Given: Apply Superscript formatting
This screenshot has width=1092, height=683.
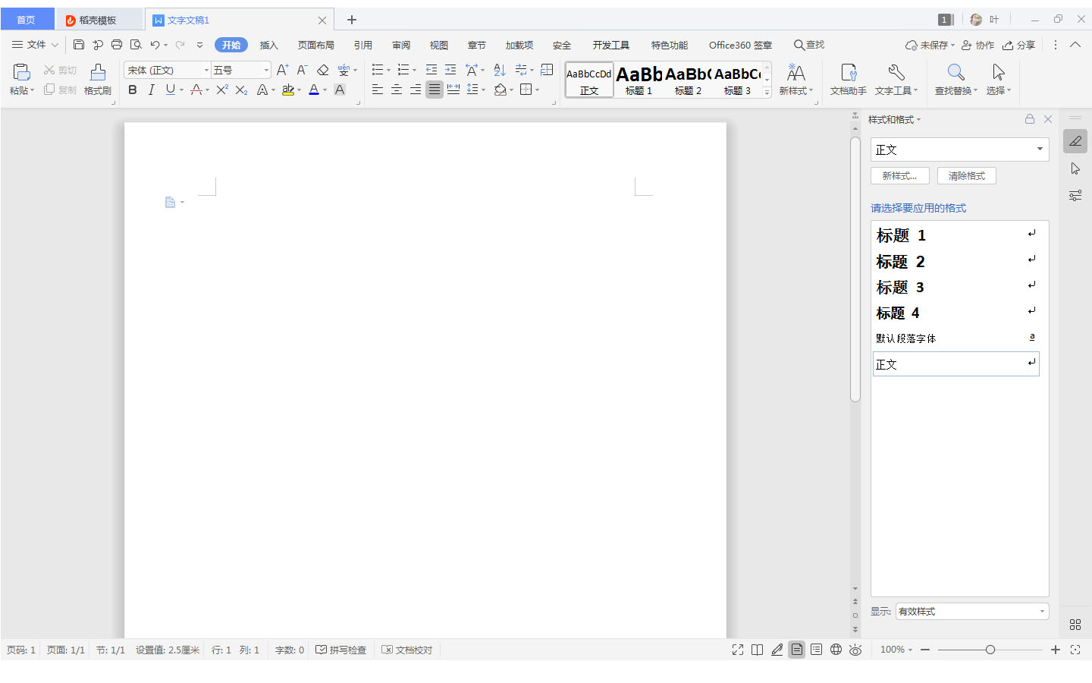Looking at the screenshot, I should (221, 90).
